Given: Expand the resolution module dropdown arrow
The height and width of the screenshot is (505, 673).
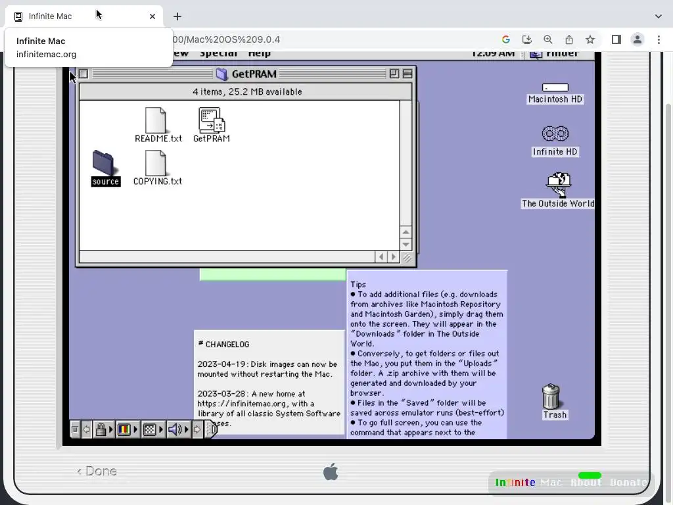Looking at the screenshot, I should (161, 429).
